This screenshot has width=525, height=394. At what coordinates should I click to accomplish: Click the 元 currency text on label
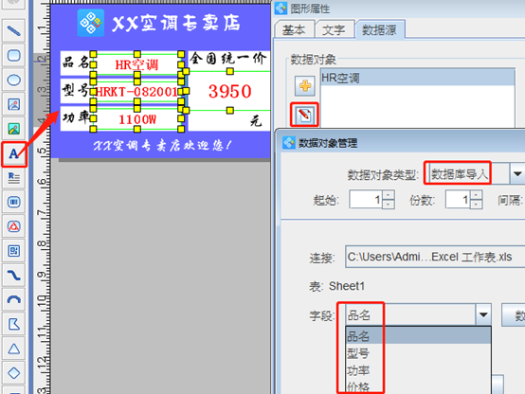point(256,120)
